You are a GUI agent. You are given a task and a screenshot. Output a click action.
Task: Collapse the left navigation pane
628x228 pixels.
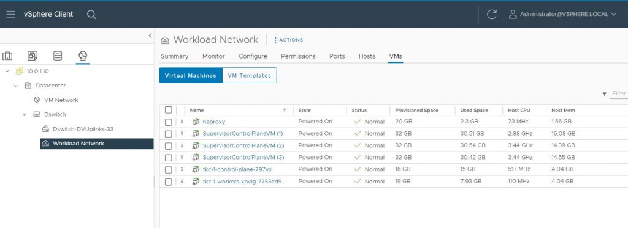click(x=150, y=35)
